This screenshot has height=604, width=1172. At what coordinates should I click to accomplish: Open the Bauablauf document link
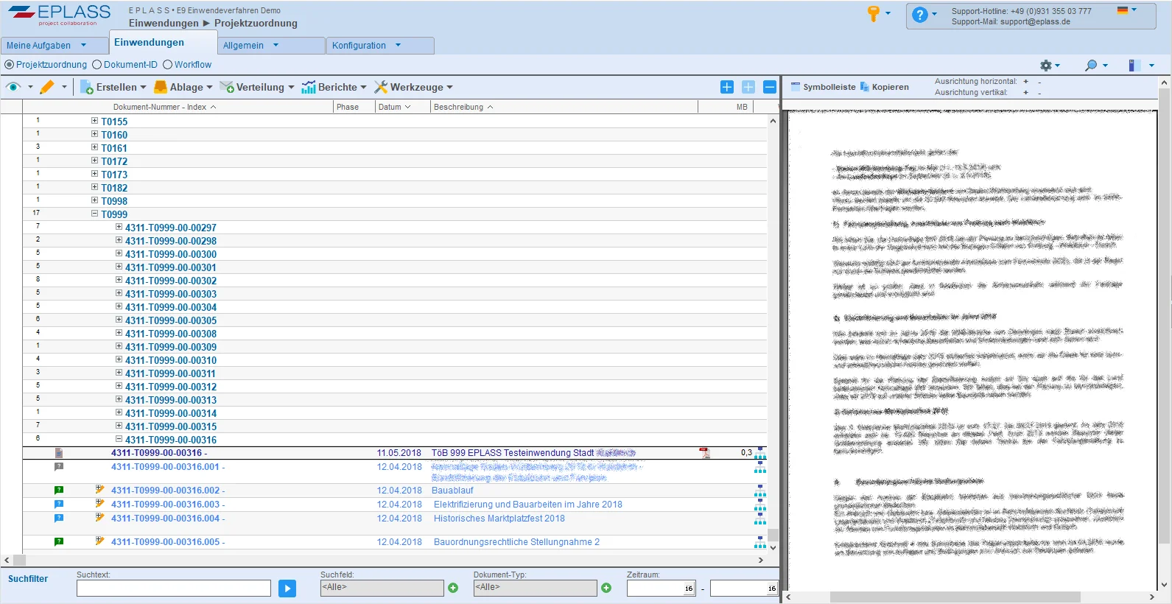click(452, 491)
